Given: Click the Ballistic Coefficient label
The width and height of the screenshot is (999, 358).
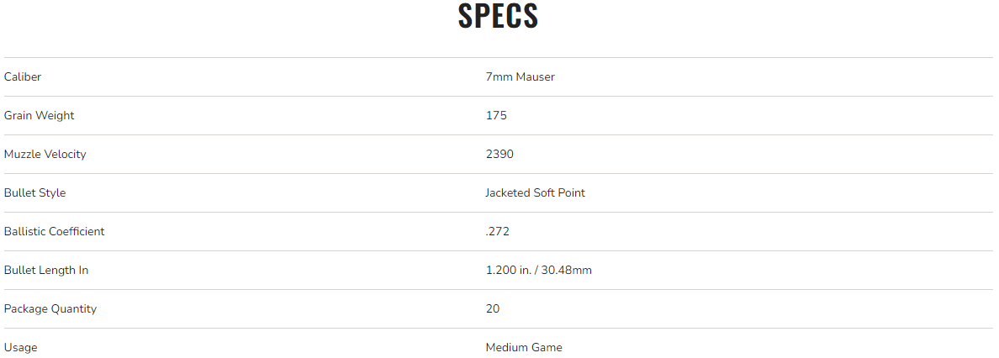Looking at the screenshot, I should 54,231.
